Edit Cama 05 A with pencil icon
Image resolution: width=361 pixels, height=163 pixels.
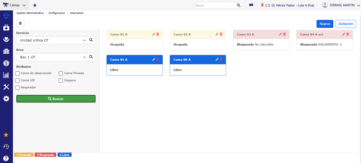tap(154, 60)
